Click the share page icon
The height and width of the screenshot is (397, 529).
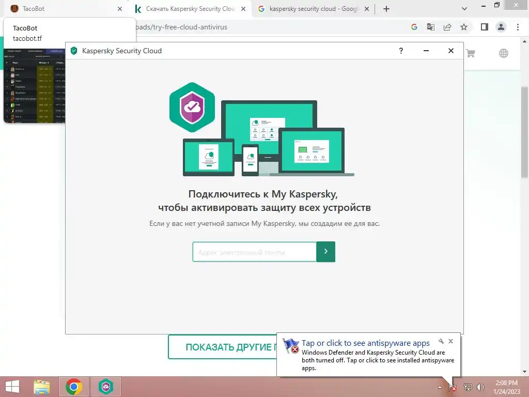point(447,27)
